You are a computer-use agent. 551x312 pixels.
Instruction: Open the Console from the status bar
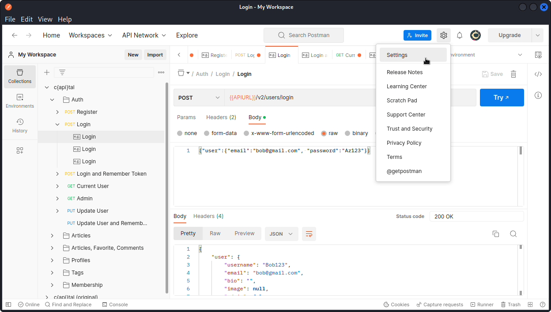pos(115,304)
